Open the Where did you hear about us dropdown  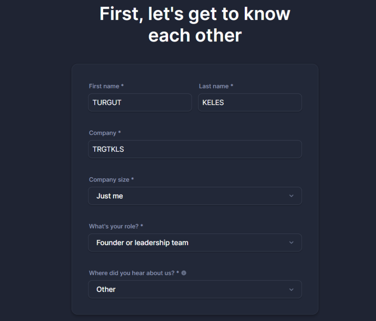[x=195, y=289]
